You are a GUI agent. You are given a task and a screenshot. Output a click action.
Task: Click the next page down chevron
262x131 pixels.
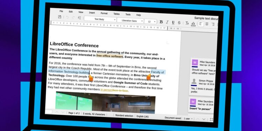coord(204,119)
